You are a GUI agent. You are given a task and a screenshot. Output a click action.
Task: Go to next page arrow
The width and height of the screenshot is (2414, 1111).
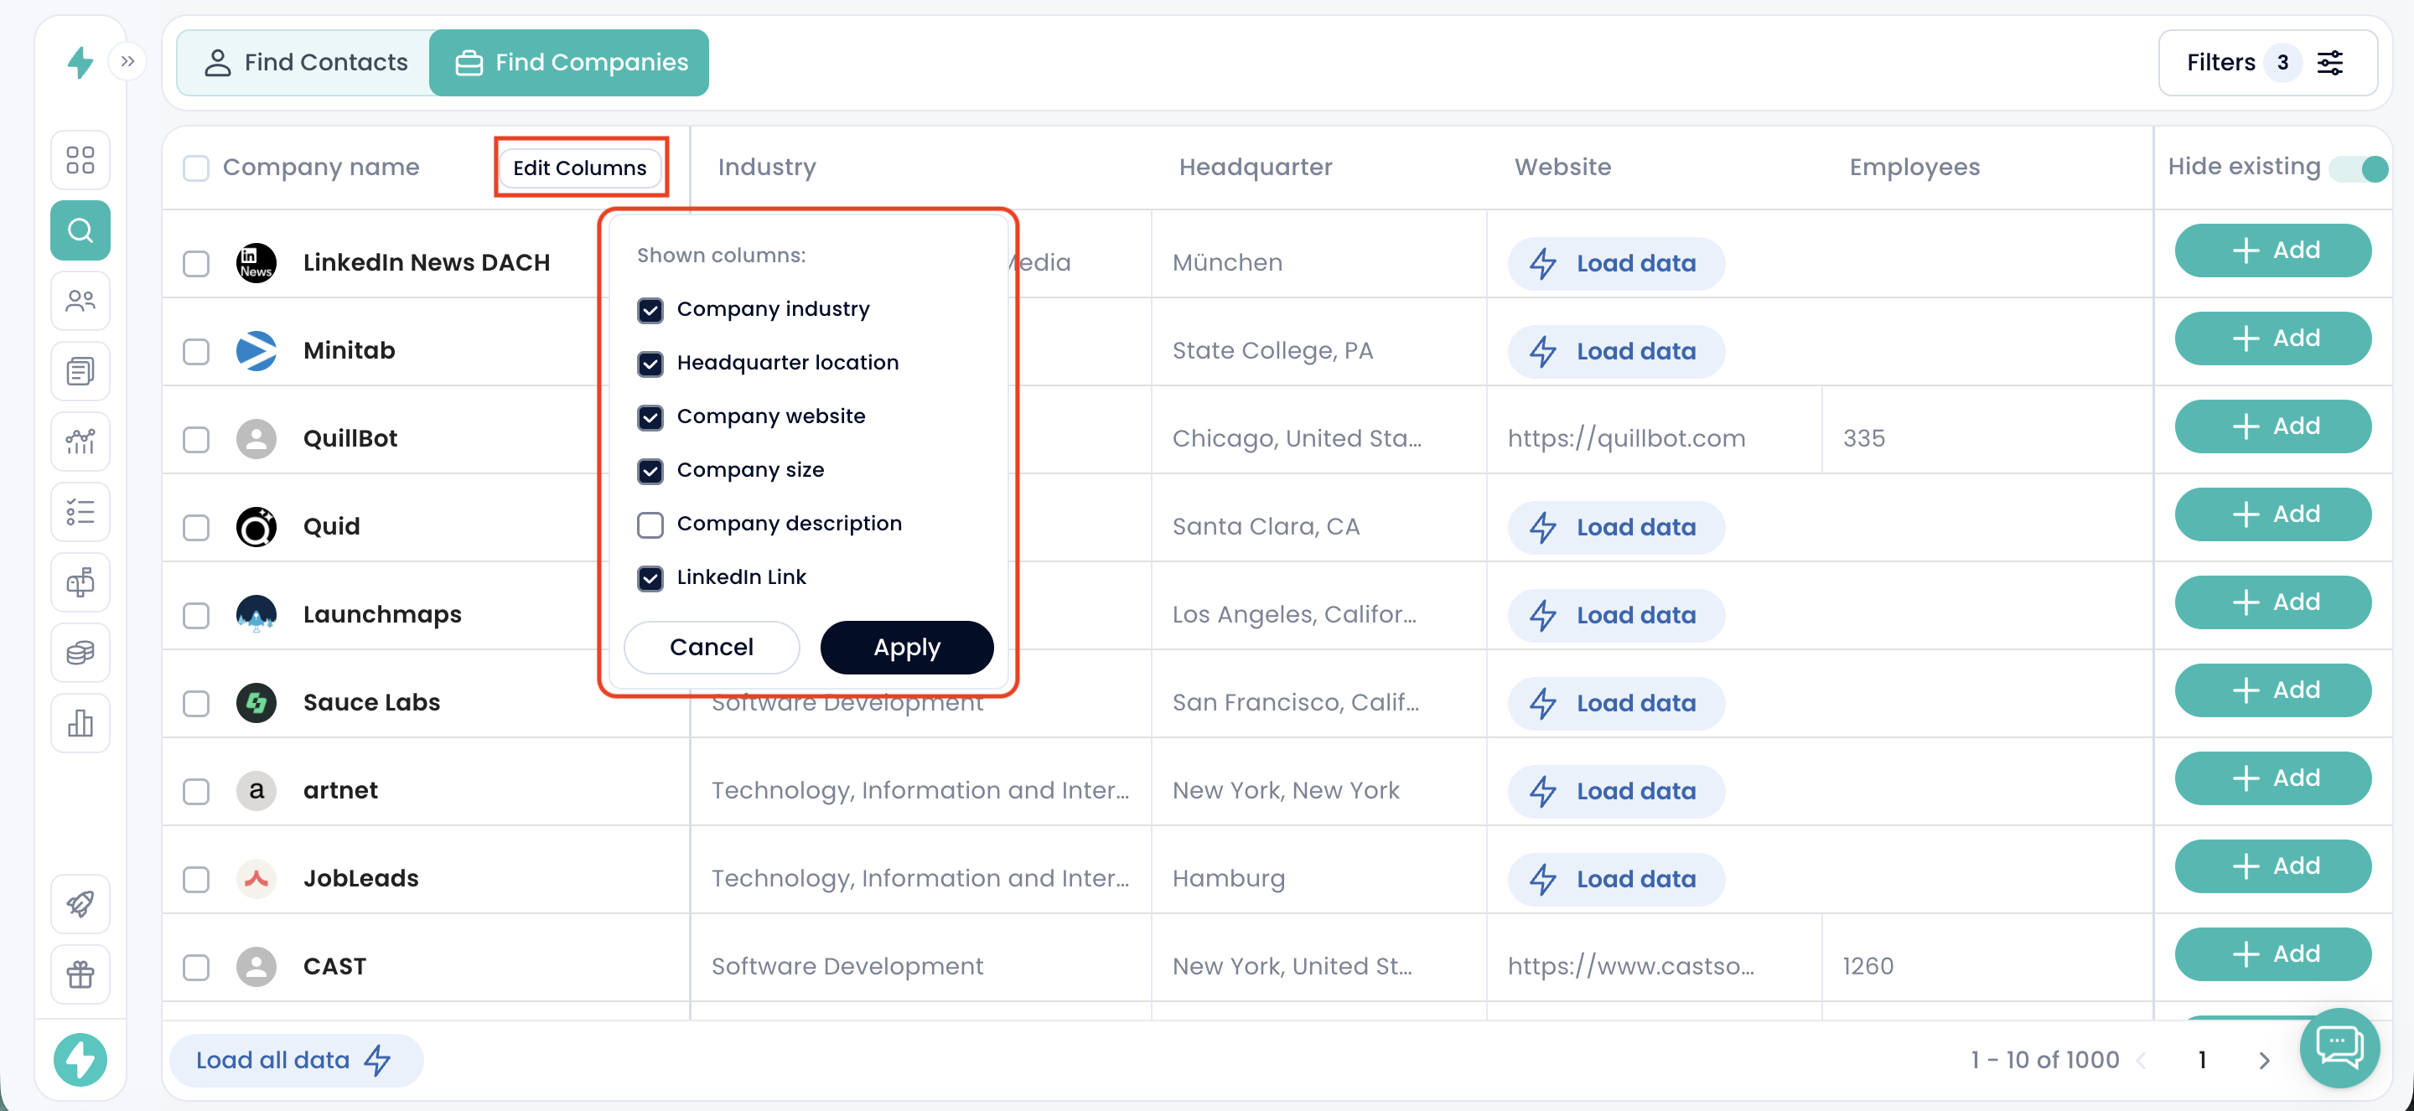(x=2264, y=1060)
